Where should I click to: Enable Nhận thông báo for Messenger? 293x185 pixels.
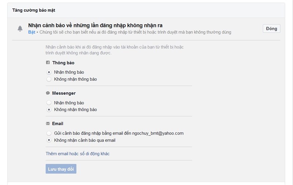coord(49,103)
